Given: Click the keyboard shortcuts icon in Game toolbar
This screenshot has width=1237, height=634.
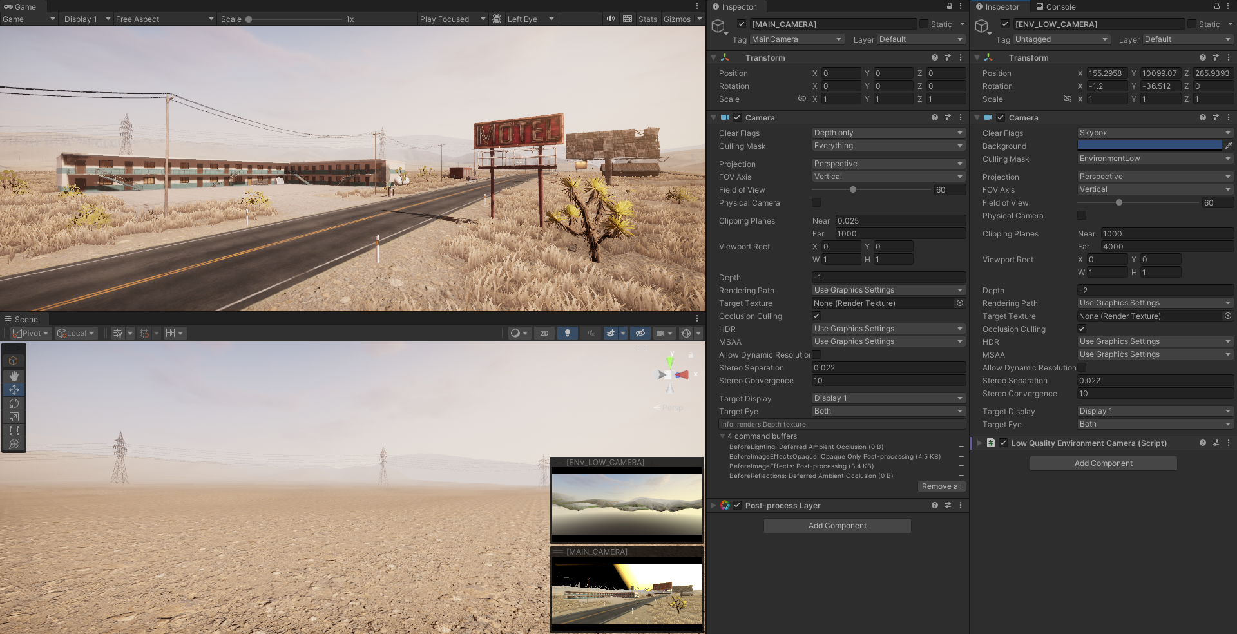Looking at the screenshot, I should coord(628,19).
